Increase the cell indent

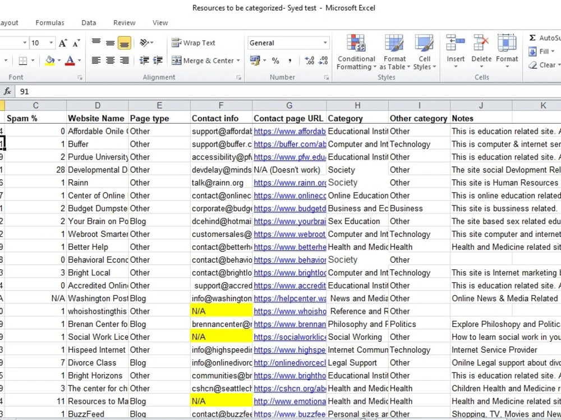[158, 60]
